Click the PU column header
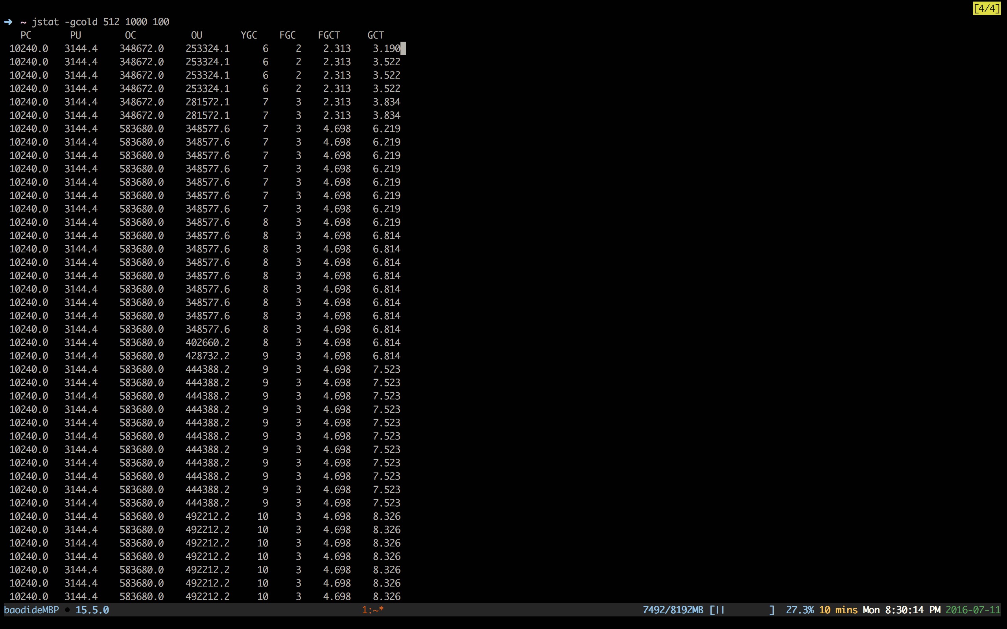Screen dimensions: 1007x629 (x=75, y=35)
